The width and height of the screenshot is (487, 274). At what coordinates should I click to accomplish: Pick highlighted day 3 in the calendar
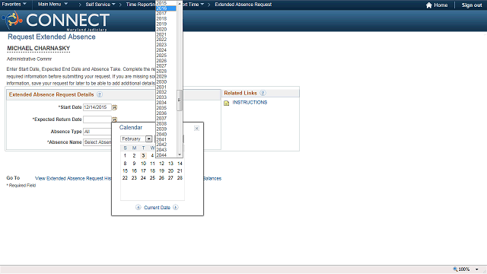click(x=143, y=155)
